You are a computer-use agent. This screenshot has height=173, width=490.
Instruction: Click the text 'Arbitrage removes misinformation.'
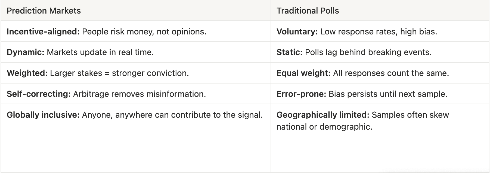(139, 94)
